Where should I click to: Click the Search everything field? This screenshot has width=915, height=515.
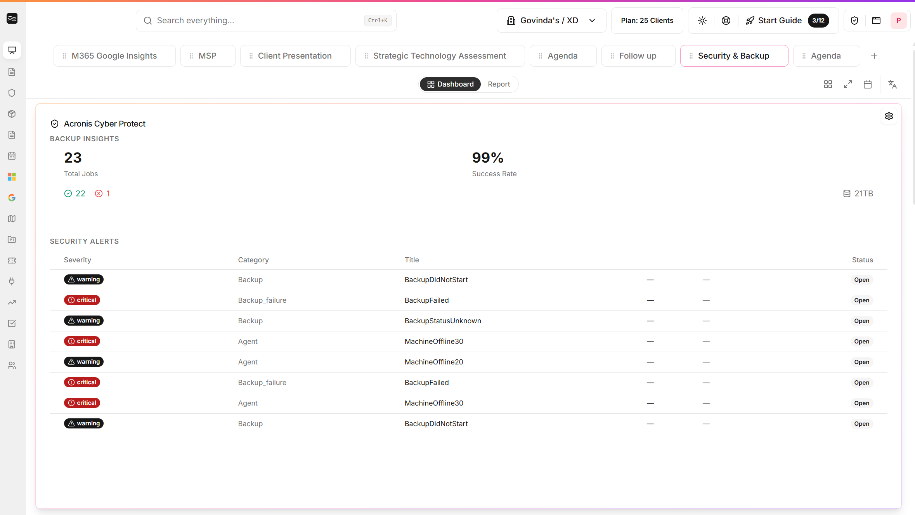266,21
